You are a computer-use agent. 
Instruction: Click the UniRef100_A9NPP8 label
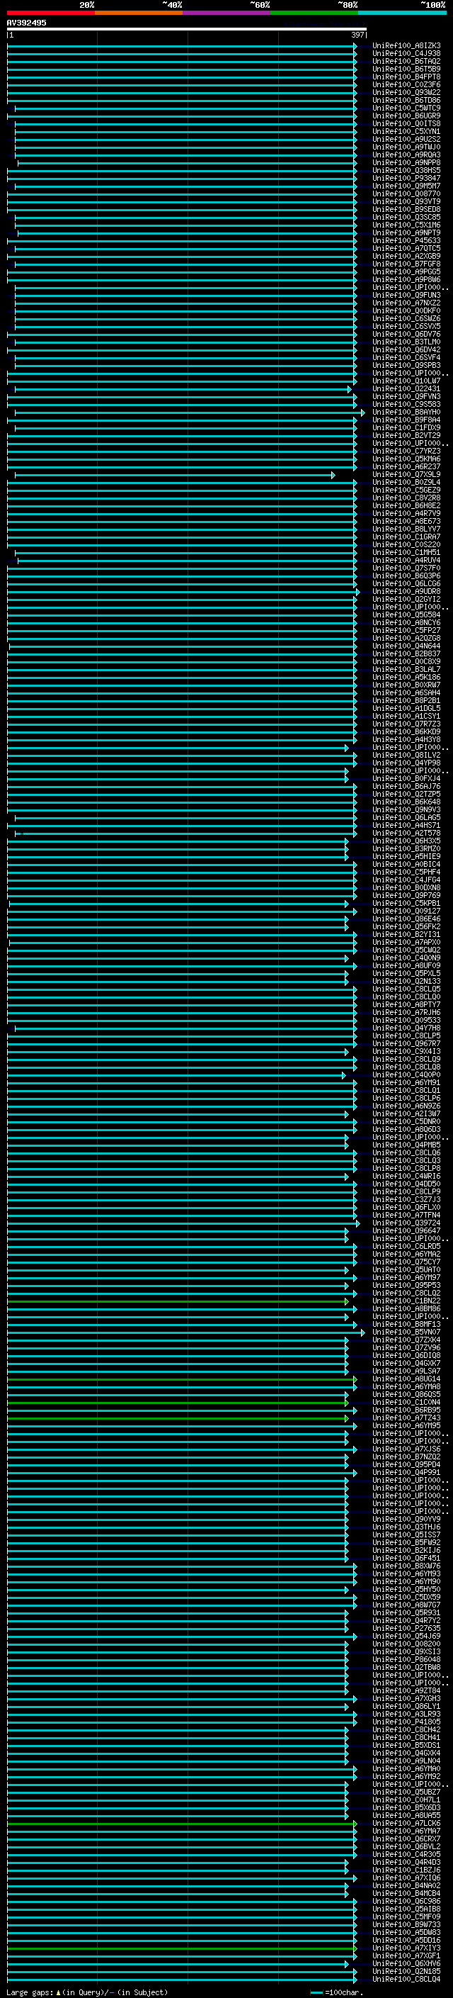click(x=406, y=163)
